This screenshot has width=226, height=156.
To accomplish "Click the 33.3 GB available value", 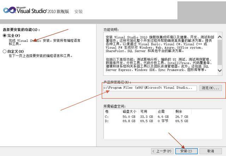I will pos(147,117).
